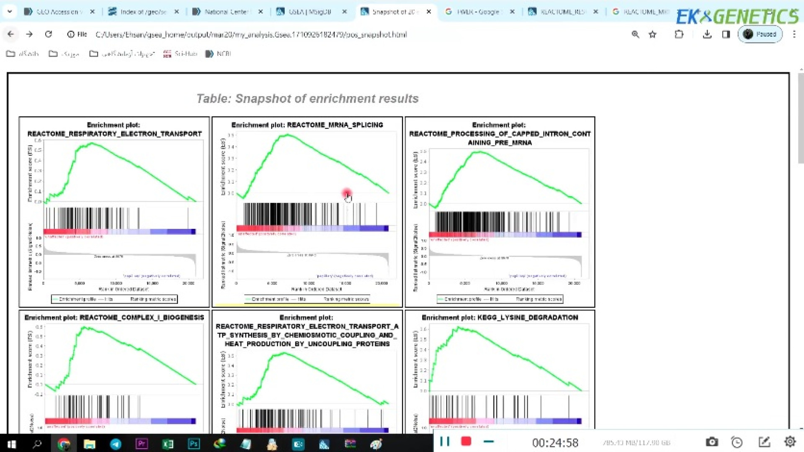This screenshot has width=804, height=452.
Task: Open the Sci-Hub bookmark
Action: (180, 54)
